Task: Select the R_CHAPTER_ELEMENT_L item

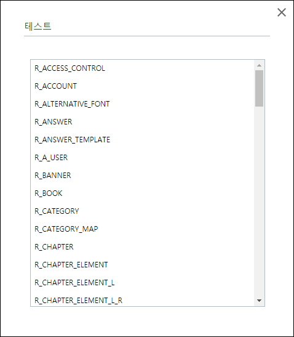Action: coord(142,282)
